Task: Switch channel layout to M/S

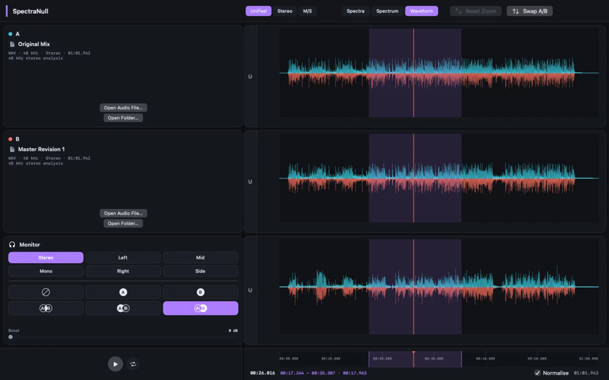Action: click(307, 11)
